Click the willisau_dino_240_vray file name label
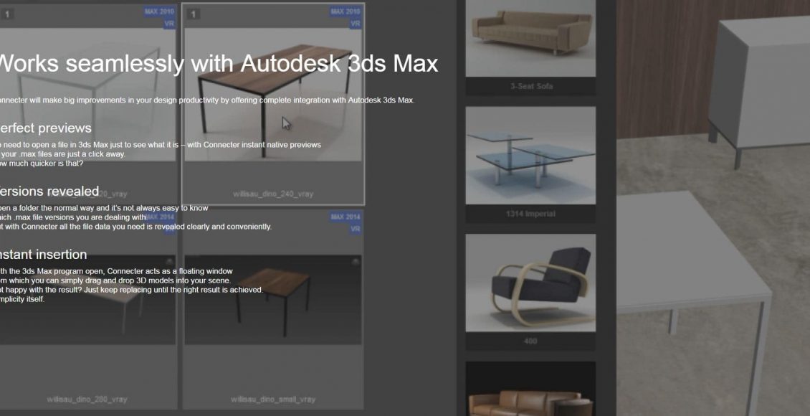810x416 pixels. 273,194
